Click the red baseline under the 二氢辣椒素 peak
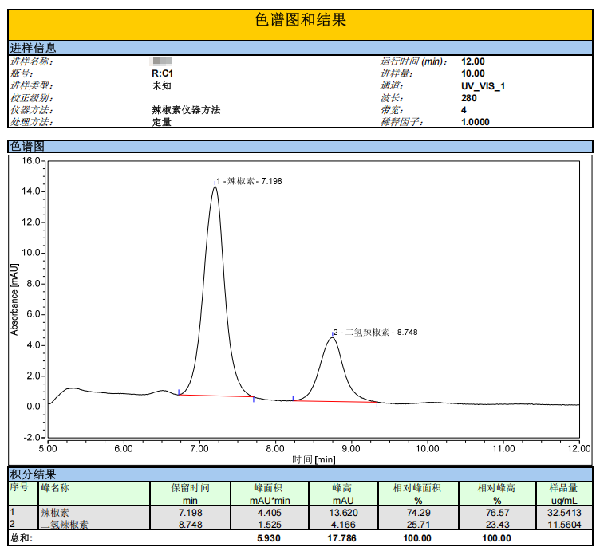The image size is (600, 555). click(335, 401)
